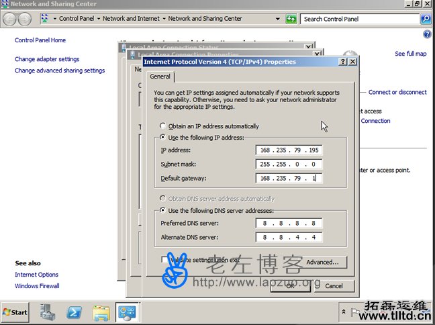This screenshot has width=435, height=325.
Task: Click the Preferred DNS server field
Action: pos(289,223)
